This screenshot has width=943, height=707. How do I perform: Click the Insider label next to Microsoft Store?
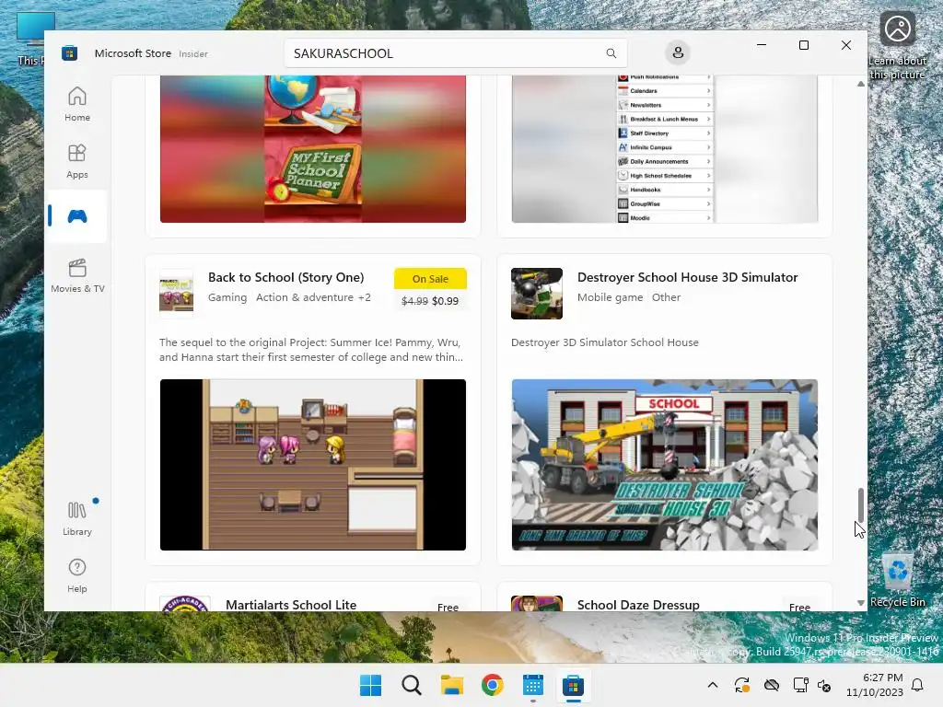[193, 53]
